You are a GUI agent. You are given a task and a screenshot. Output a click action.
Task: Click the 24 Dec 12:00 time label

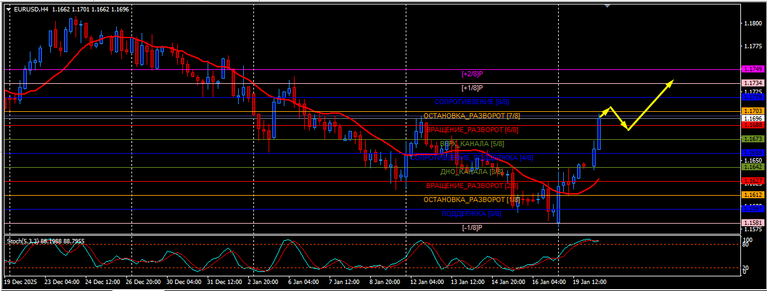(x=103, y=281)
